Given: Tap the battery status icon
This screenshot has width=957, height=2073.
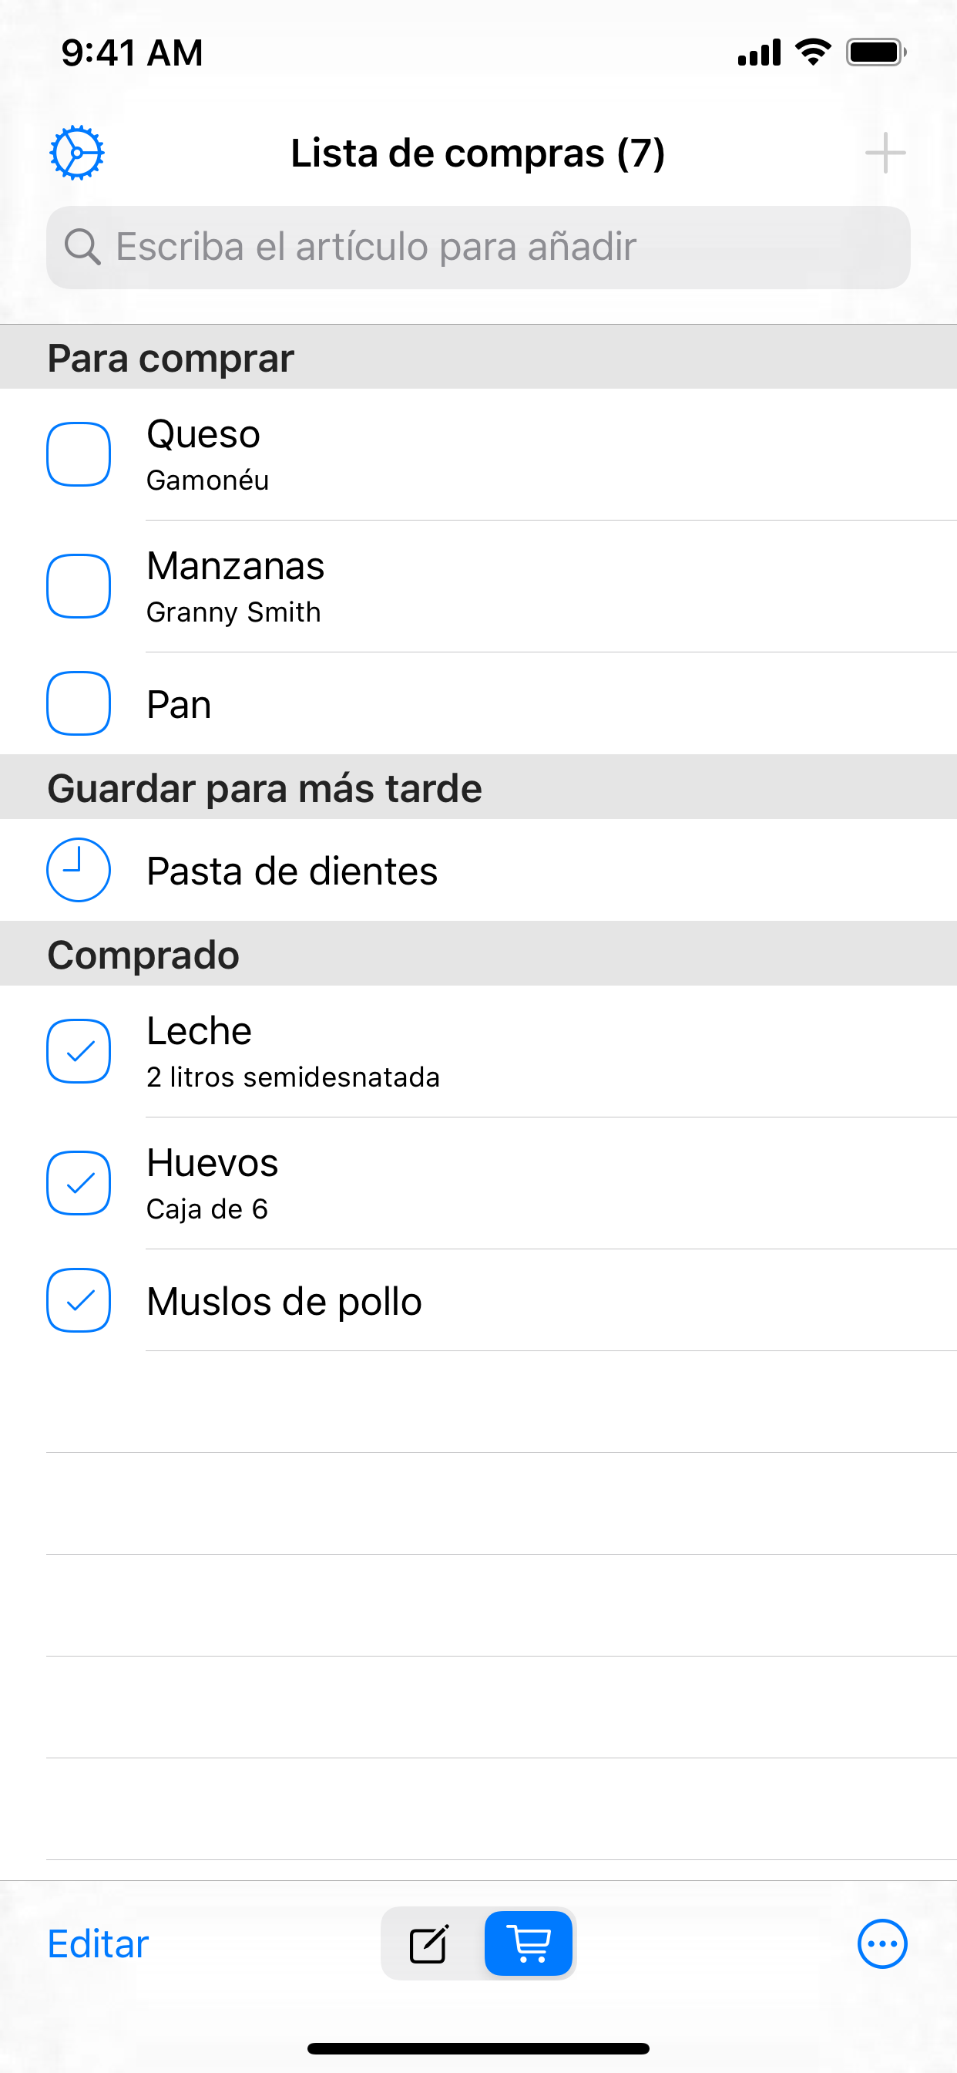Looking at the screenshot, I should [x=876, y=53].
